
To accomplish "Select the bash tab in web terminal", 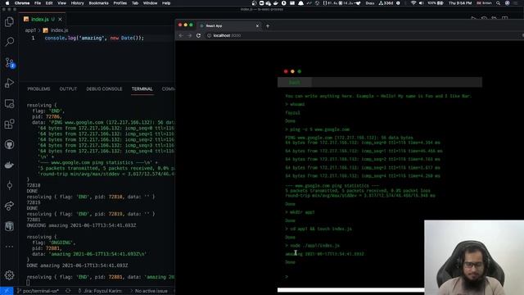I will (295, 82).
